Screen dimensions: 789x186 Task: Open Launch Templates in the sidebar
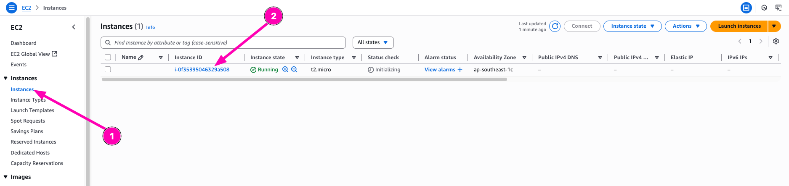pos(32,110)
